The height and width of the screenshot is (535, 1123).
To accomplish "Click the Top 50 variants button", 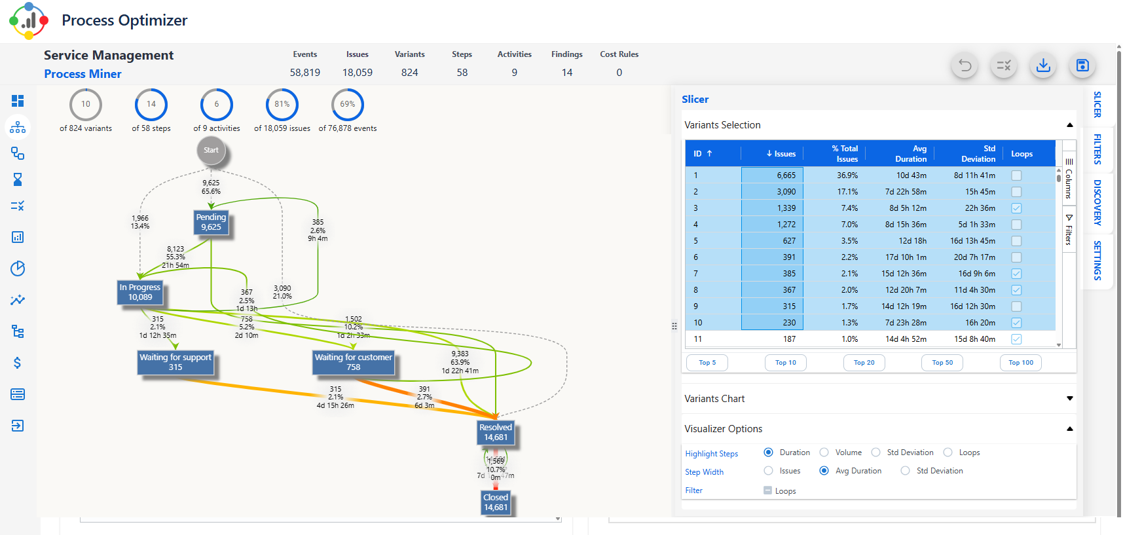I will click(942, 363).
